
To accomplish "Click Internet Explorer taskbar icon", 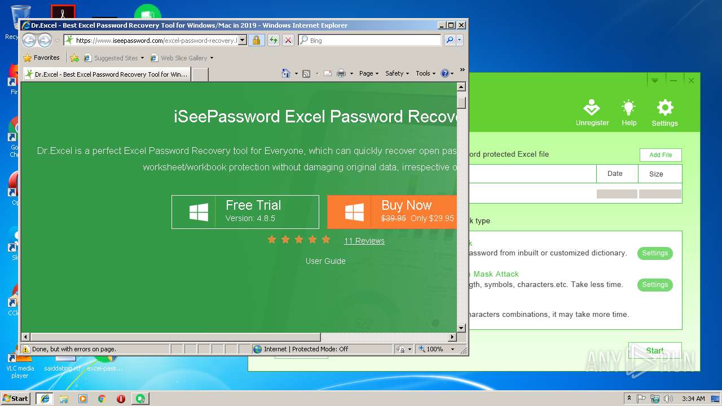I will (45, 399).
